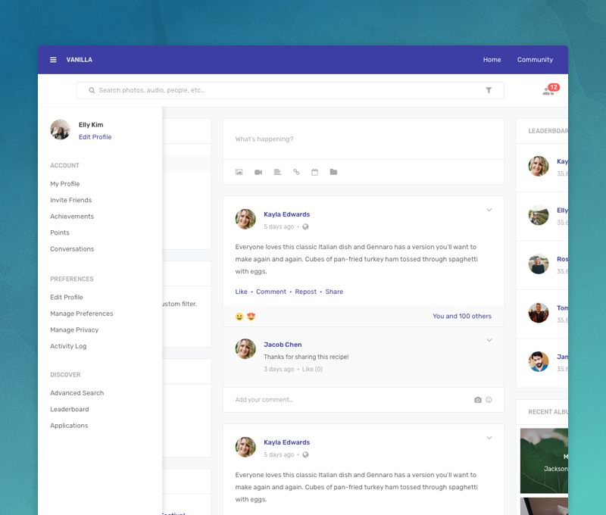Click the globe icon on the lower Kayla Edwards post

point(305,454)
